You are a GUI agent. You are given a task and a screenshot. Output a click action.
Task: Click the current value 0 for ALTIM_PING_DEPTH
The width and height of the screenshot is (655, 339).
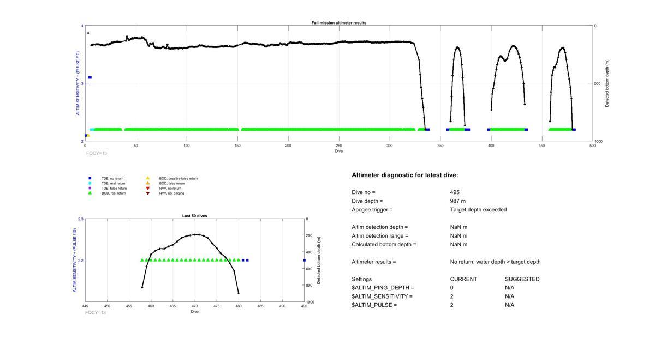pos(452,288)
